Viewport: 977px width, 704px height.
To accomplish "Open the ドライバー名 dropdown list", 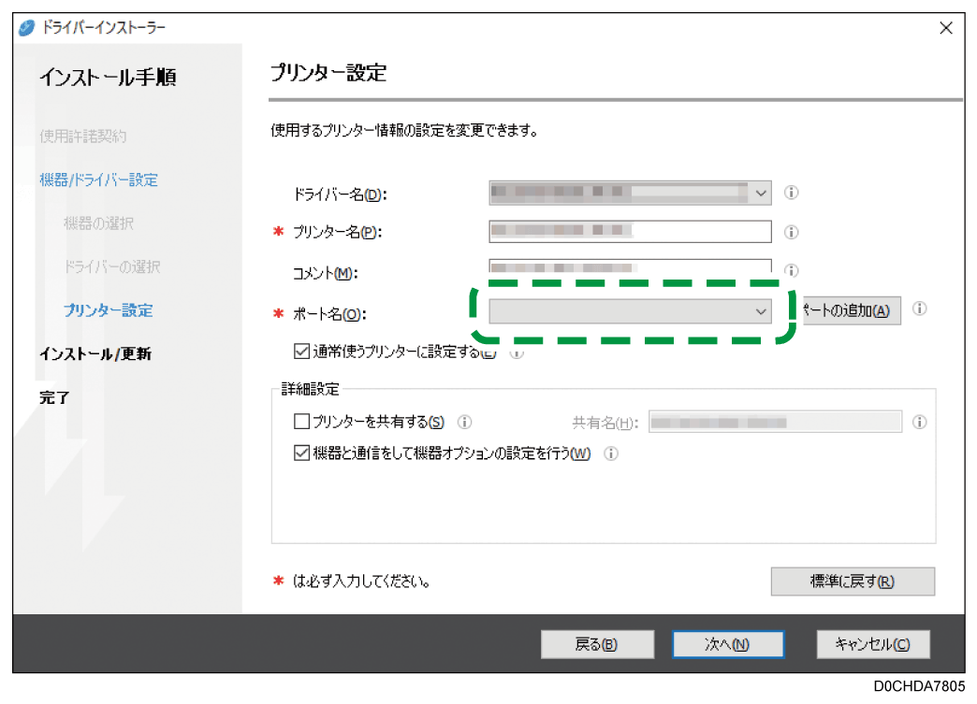I will tap(760, 193).
